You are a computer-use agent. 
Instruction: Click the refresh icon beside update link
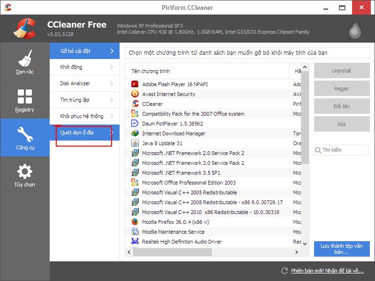click(285, 271)
